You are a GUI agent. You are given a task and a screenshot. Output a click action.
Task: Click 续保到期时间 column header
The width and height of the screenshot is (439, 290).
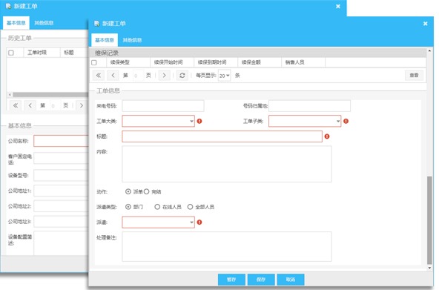(x=216, y=62)
